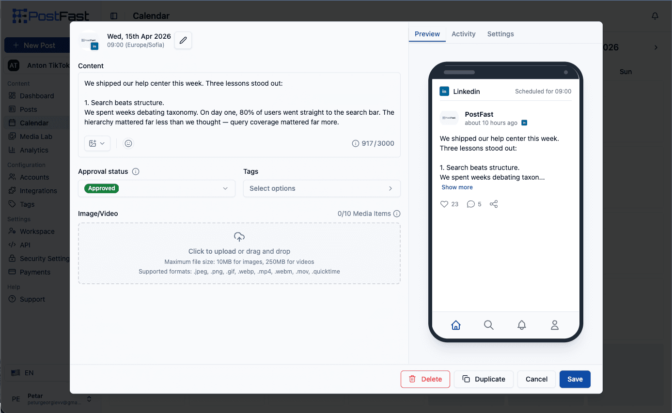
Task: Expand the media attachment dropdown in the editor
Action: (97, 143)
